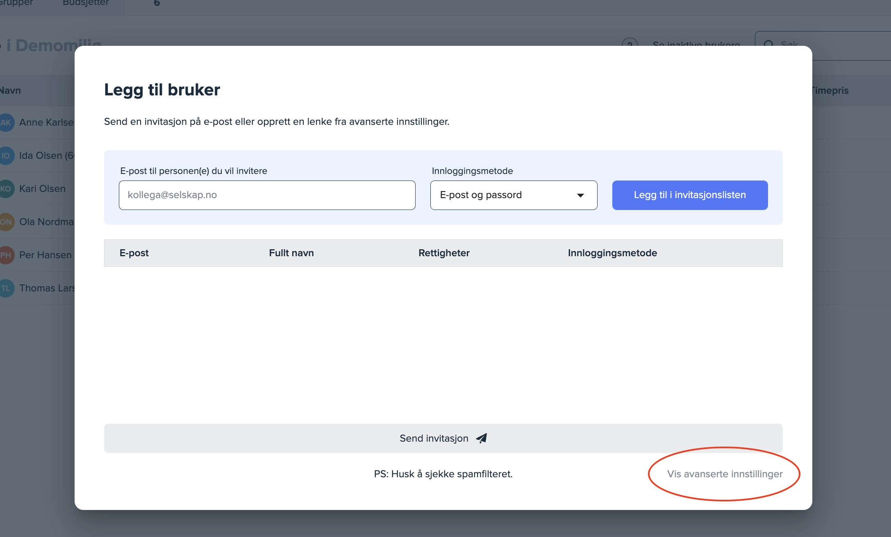Click Legg til i invitasjonslisten button
891x537 pixels.
click(x=690, y=195)
